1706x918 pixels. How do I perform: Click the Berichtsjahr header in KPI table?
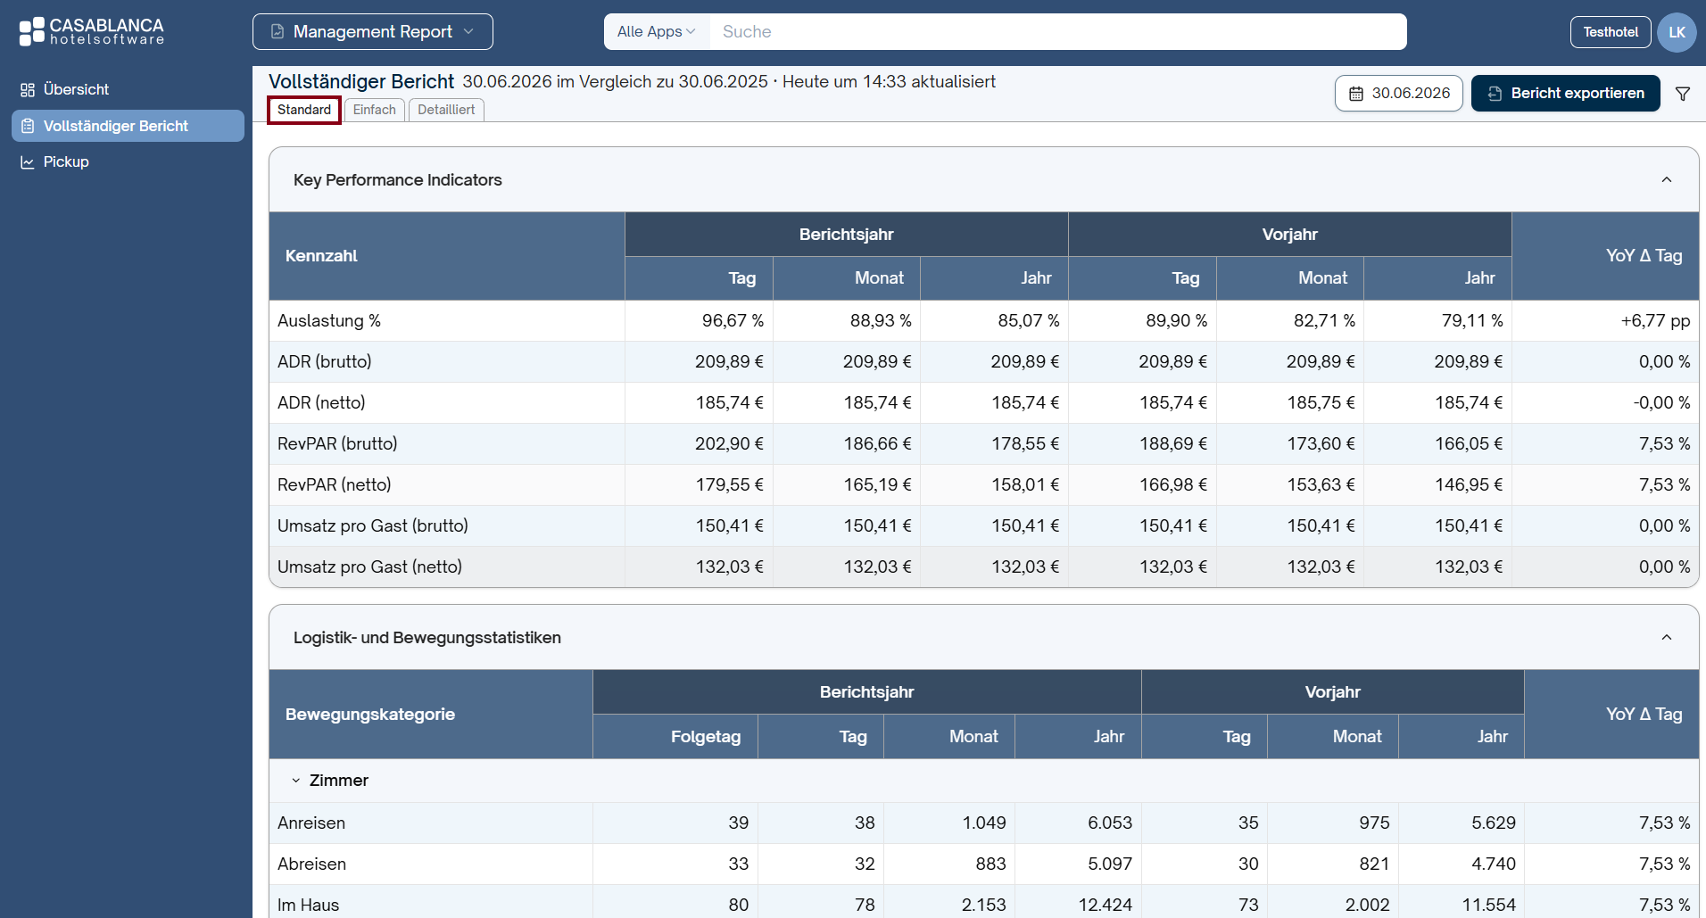click(846, 235)
